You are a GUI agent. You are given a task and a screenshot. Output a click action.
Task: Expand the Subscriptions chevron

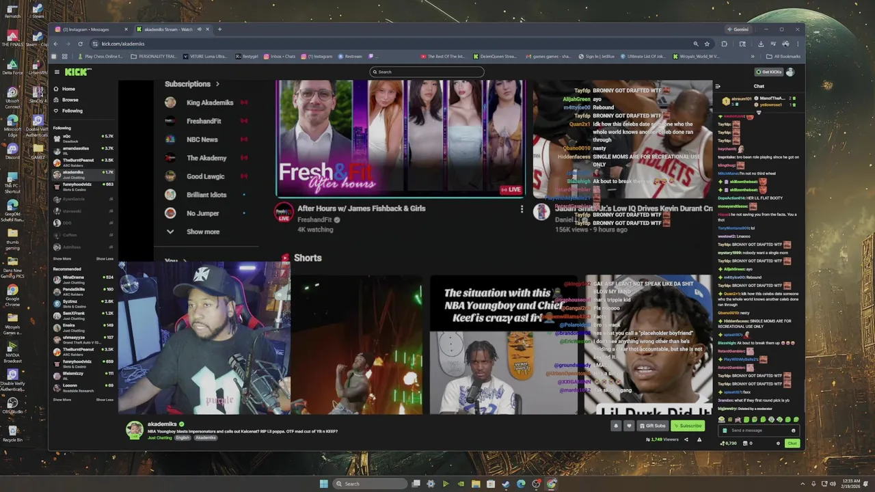coord(217,84)
